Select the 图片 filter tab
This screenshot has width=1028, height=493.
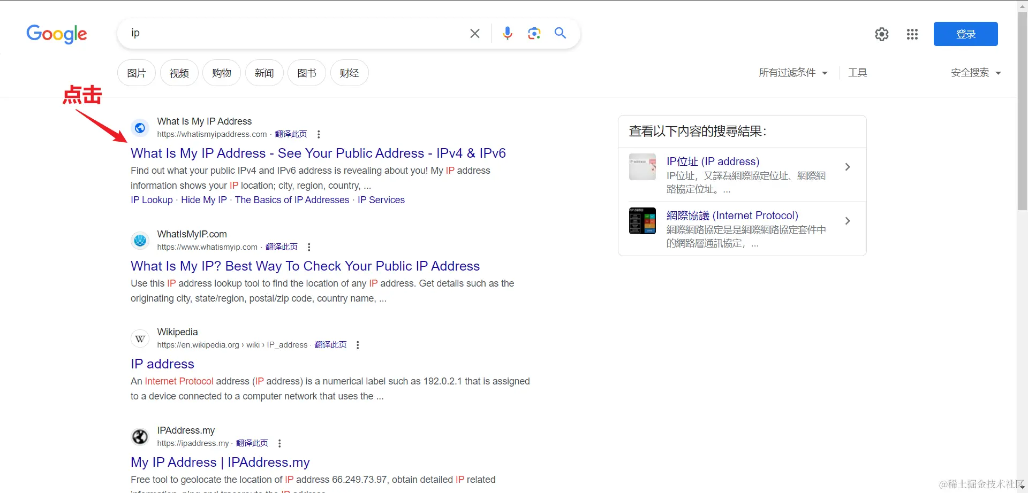click(x=137, y=73)
